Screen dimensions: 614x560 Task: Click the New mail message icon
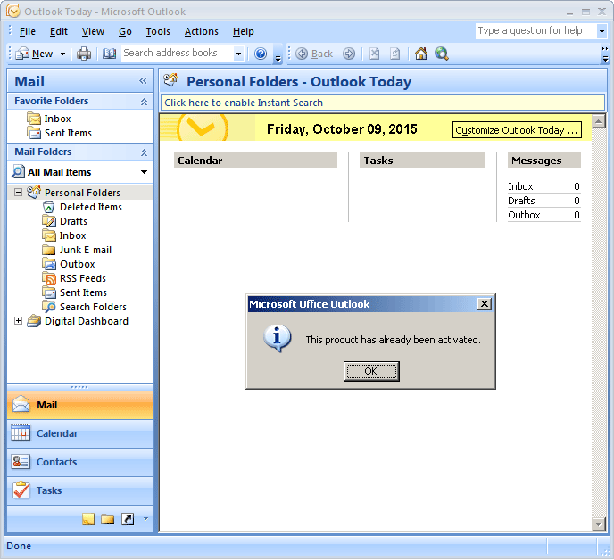pyautogui.click(x=22, y=54)
